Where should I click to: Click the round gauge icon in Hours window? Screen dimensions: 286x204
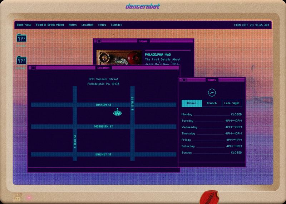[212, 92]
